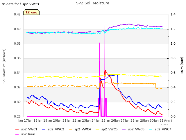Click the 0.42 left axis value
The image size is (186, 140).
(17, 14)
